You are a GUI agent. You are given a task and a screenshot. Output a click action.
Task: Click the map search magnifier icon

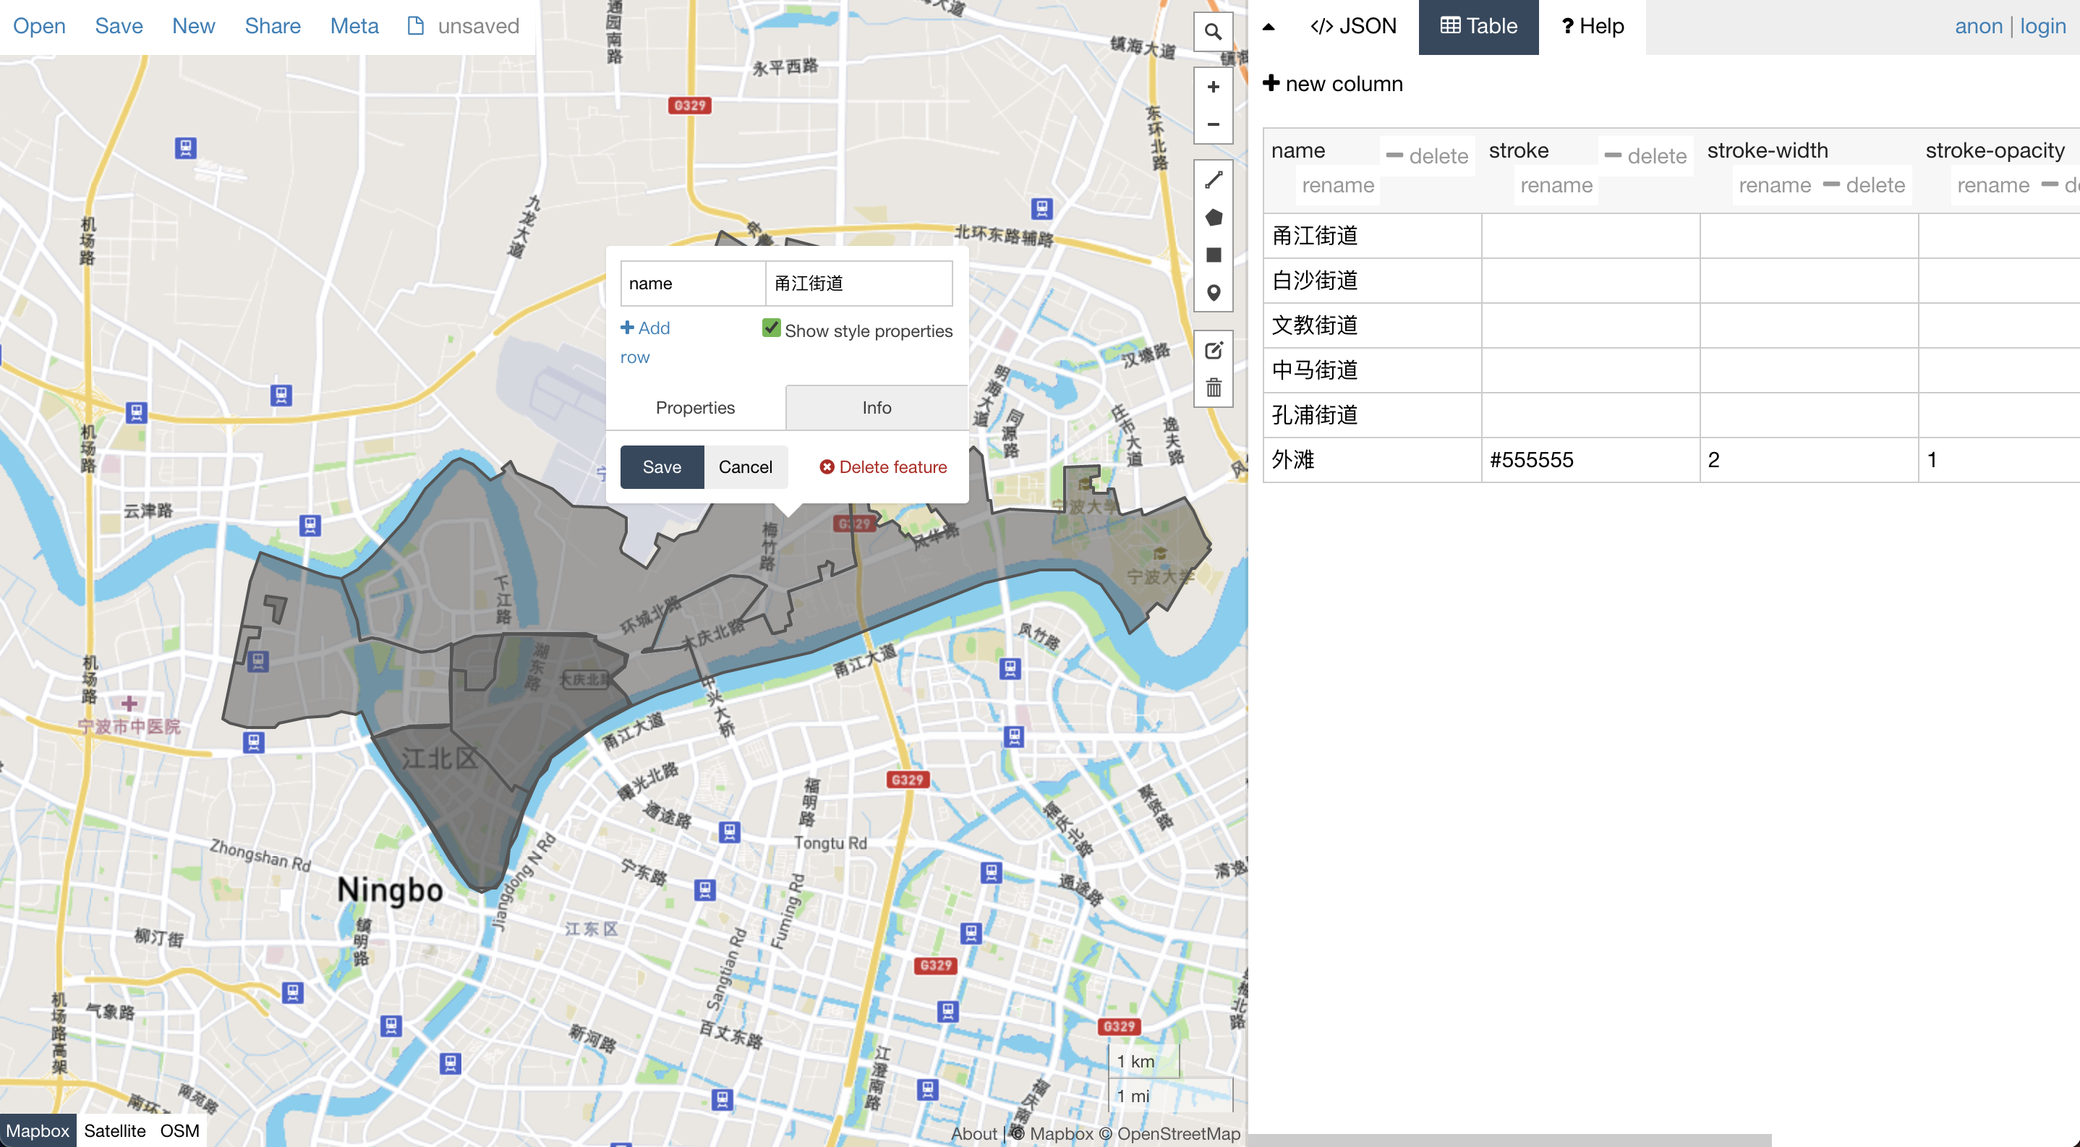tap(1212, 32)
